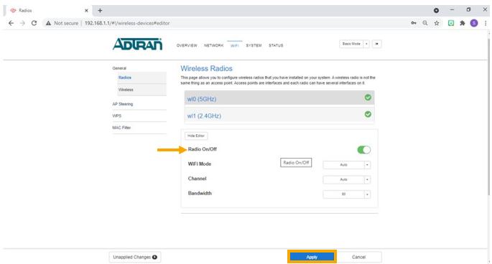
Task: Open a new browser tab
Action: (100, 10)
